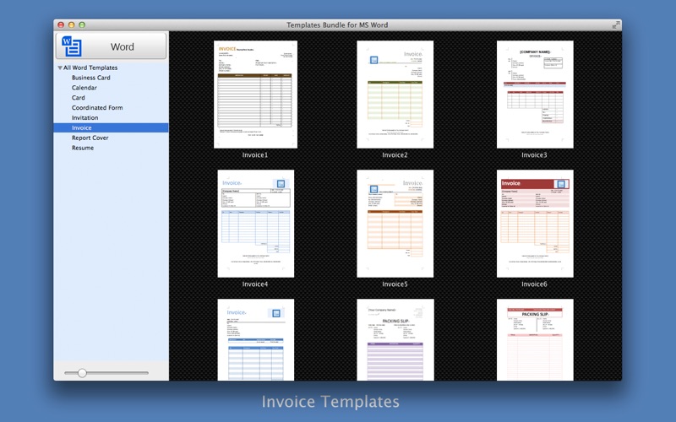Click the Invoice5 label text

(x=395, y=284)
